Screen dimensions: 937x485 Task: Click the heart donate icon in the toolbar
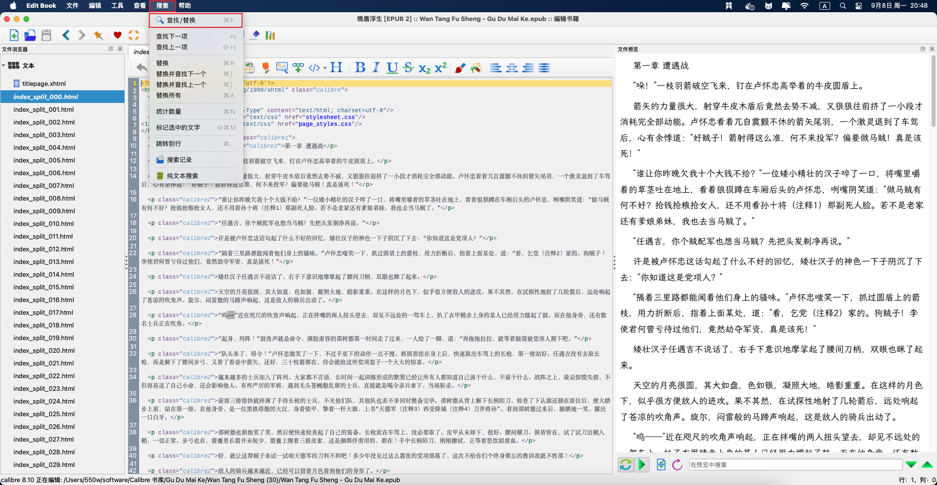(x=117, y=35)
